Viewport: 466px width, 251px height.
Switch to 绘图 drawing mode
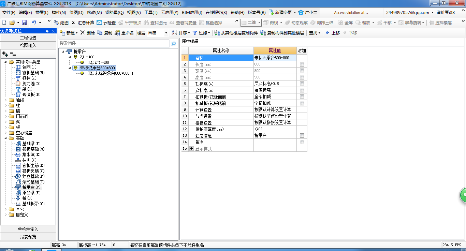click(61, 23)
